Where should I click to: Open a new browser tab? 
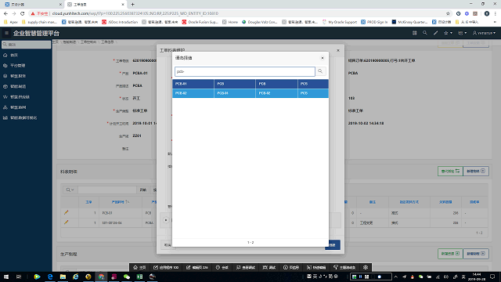click(132, 5)
